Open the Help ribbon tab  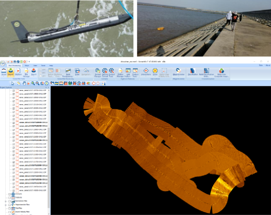(51, 66)
